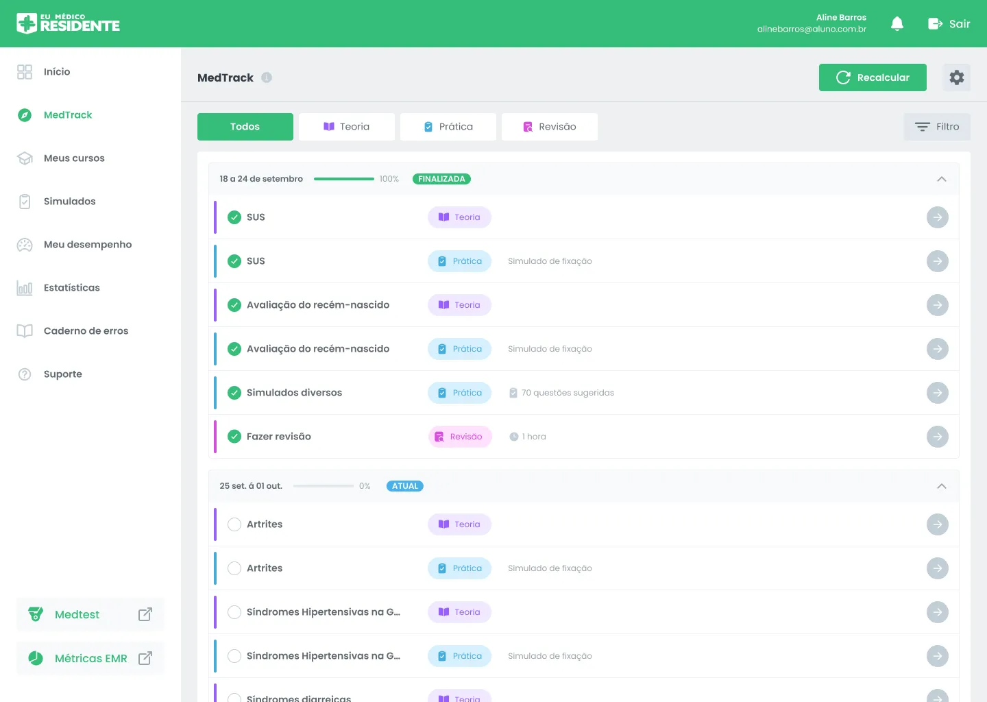Mark Síndromes Hipertensivas Teoria as done
This screenshot has height=702, width=987.
point(234,612)
